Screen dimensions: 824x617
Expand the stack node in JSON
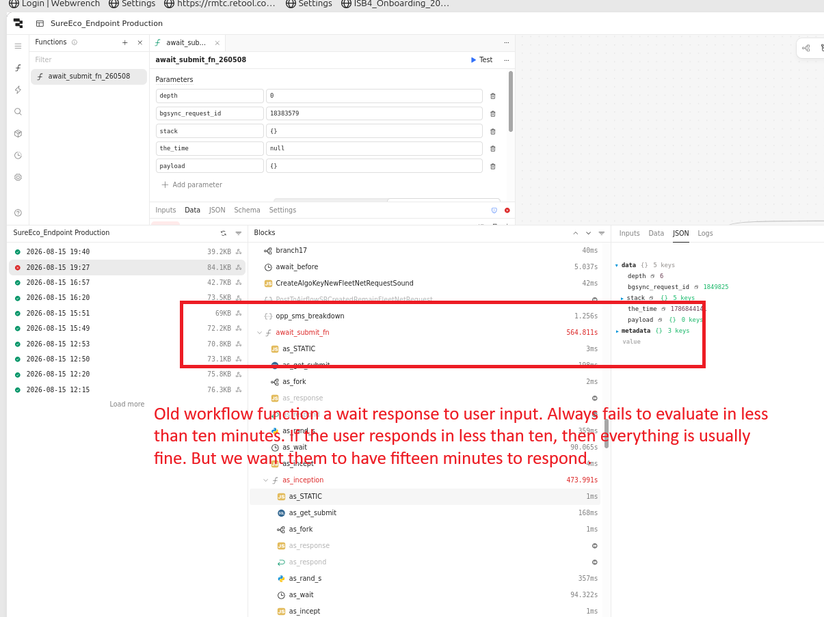(x=622, y=298)
